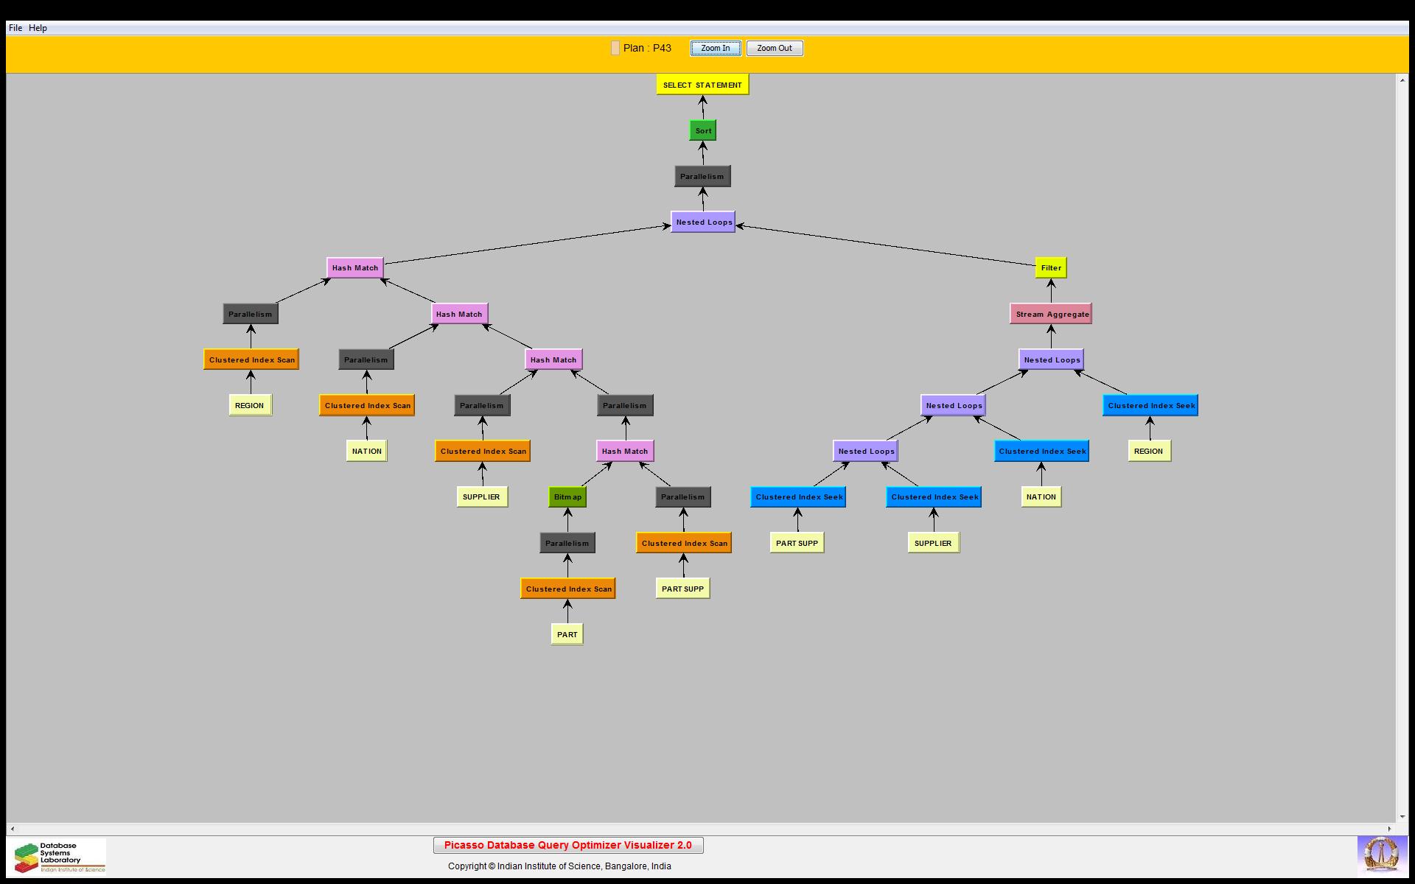This screenshot has width=1415, height=884.
Task: Click the plan P43 color swatch
Action: pyautogui.click(x=615, y=49)
